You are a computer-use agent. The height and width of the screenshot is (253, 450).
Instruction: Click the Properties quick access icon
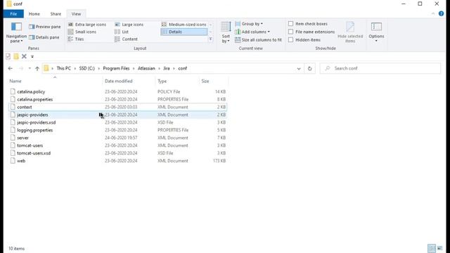pos(8,56)
